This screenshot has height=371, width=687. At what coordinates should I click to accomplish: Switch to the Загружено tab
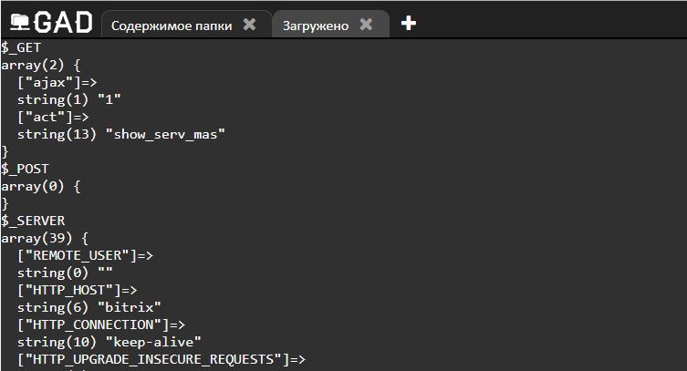(316, 26)
